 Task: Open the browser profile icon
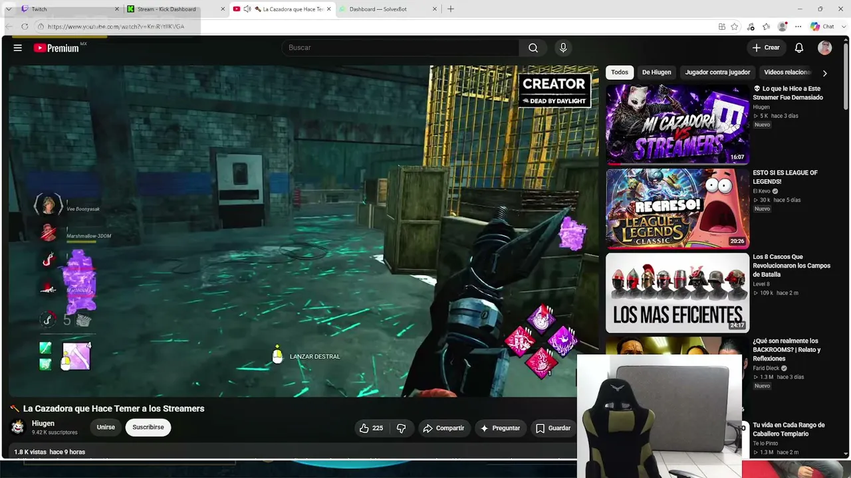[783, 27]
